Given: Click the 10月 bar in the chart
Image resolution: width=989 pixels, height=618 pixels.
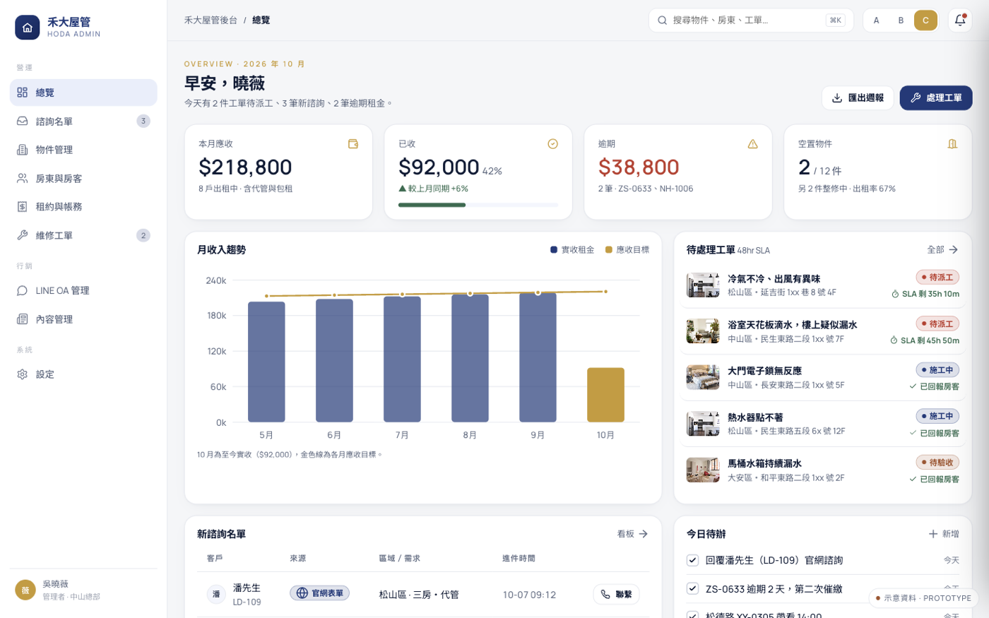Looking at the screenshot, I should [x=605, y=395].
